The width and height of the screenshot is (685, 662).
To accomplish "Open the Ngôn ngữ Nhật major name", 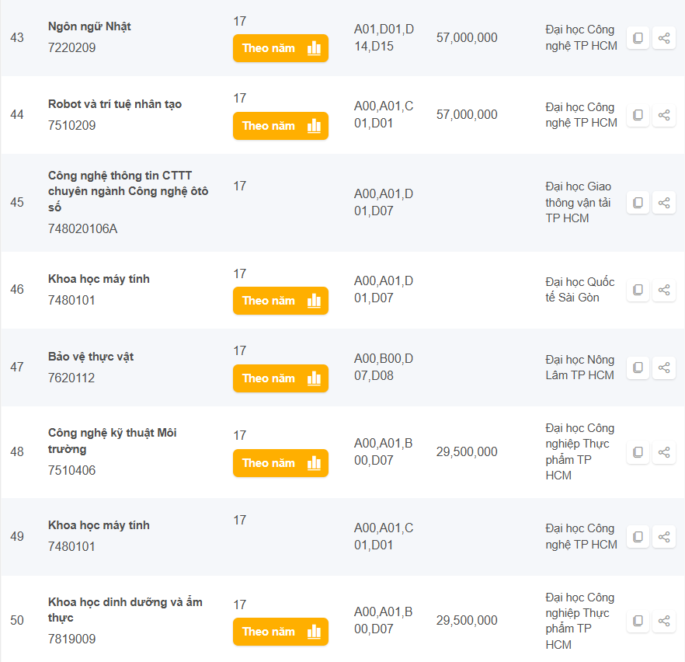I will 89,26.
